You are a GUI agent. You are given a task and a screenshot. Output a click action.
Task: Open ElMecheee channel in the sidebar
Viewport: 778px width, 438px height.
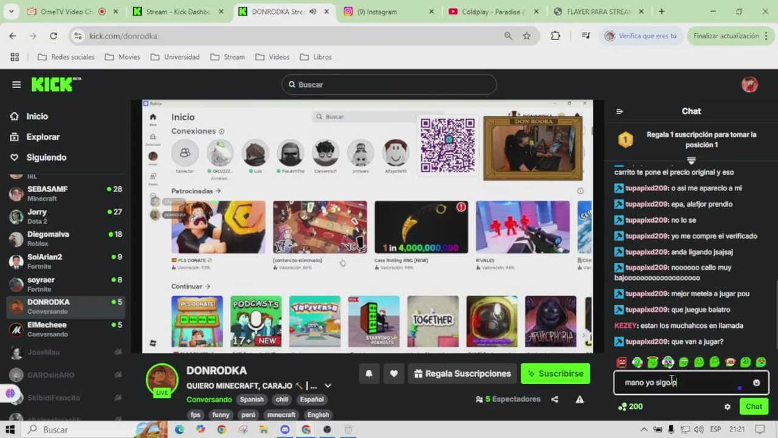66,329
